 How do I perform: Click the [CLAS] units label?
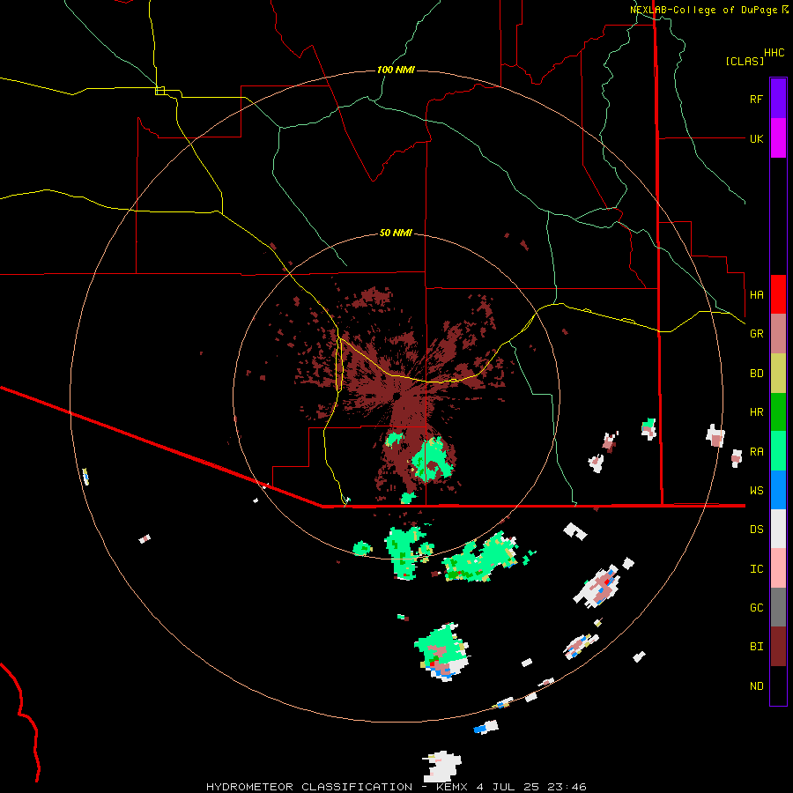coord(745,61)
